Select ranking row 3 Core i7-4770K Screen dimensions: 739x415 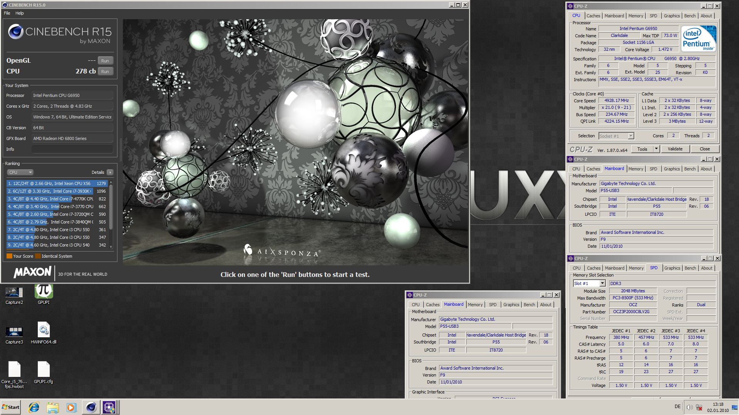coord(57,199)
